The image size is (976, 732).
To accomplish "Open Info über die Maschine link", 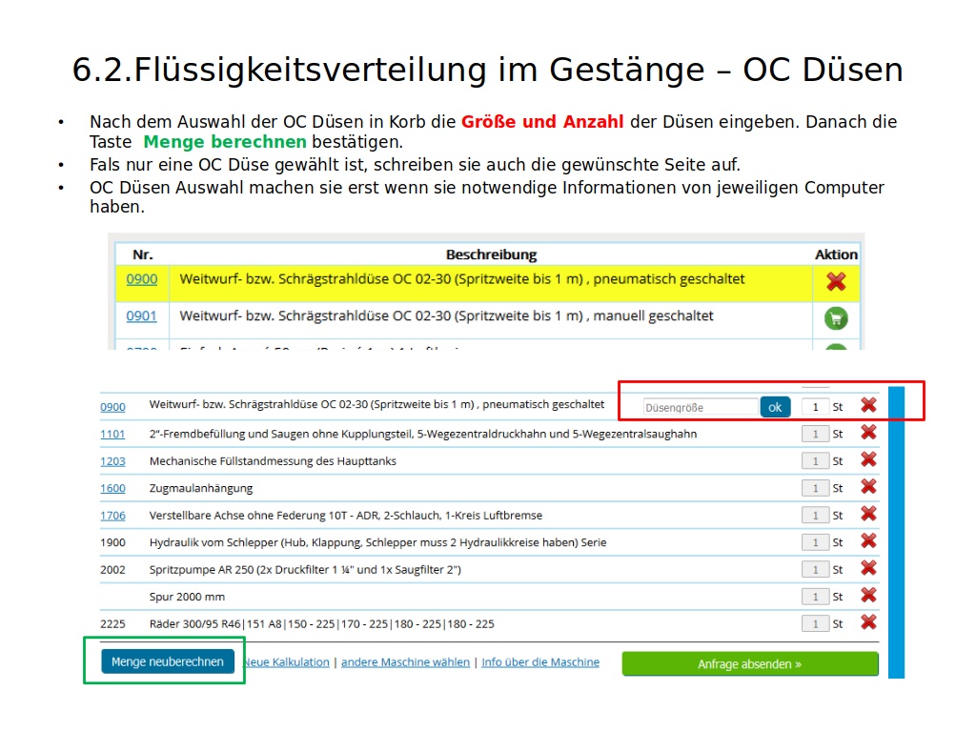I will tap(540, 662).
